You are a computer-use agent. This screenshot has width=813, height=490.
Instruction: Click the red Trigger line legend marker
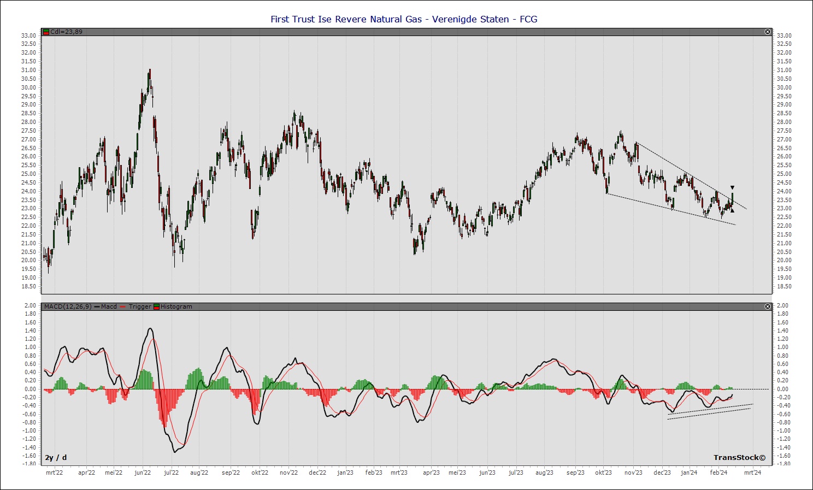(x=123, y=306)
